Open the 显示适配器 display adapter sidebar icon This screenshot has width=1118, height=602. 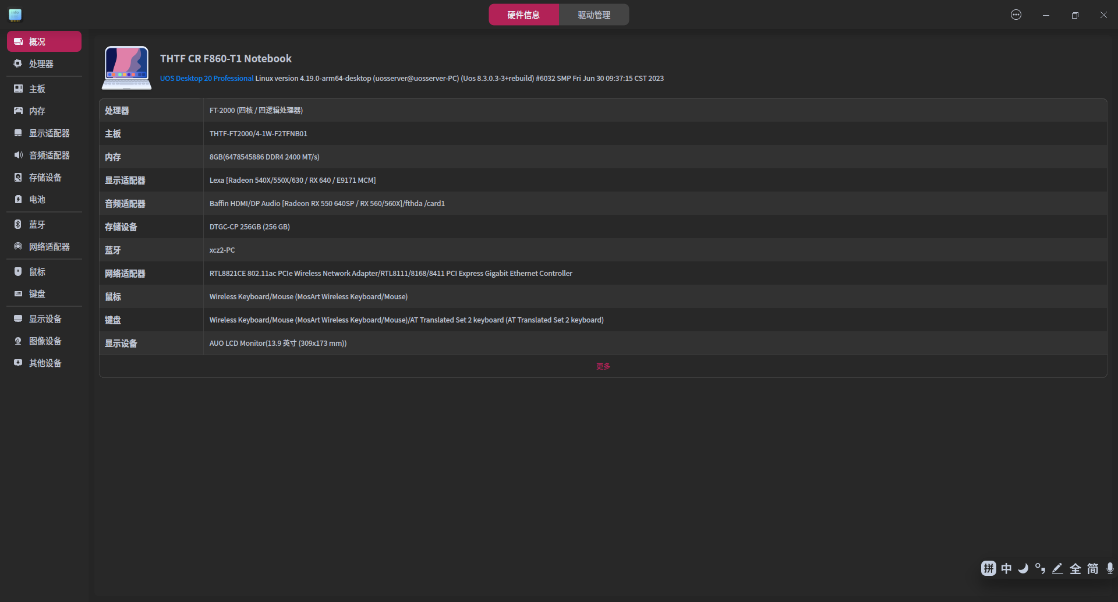pos(18,133)
